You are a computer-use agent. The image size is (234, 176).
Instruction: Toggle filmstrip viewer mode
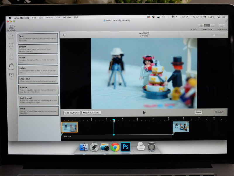[x=212, y=26]
